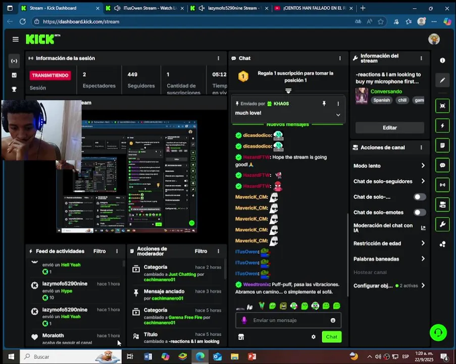Open the analytics chart sidebar icon
The height and width of the screenshot is (364, 456).
coord(14,75)
